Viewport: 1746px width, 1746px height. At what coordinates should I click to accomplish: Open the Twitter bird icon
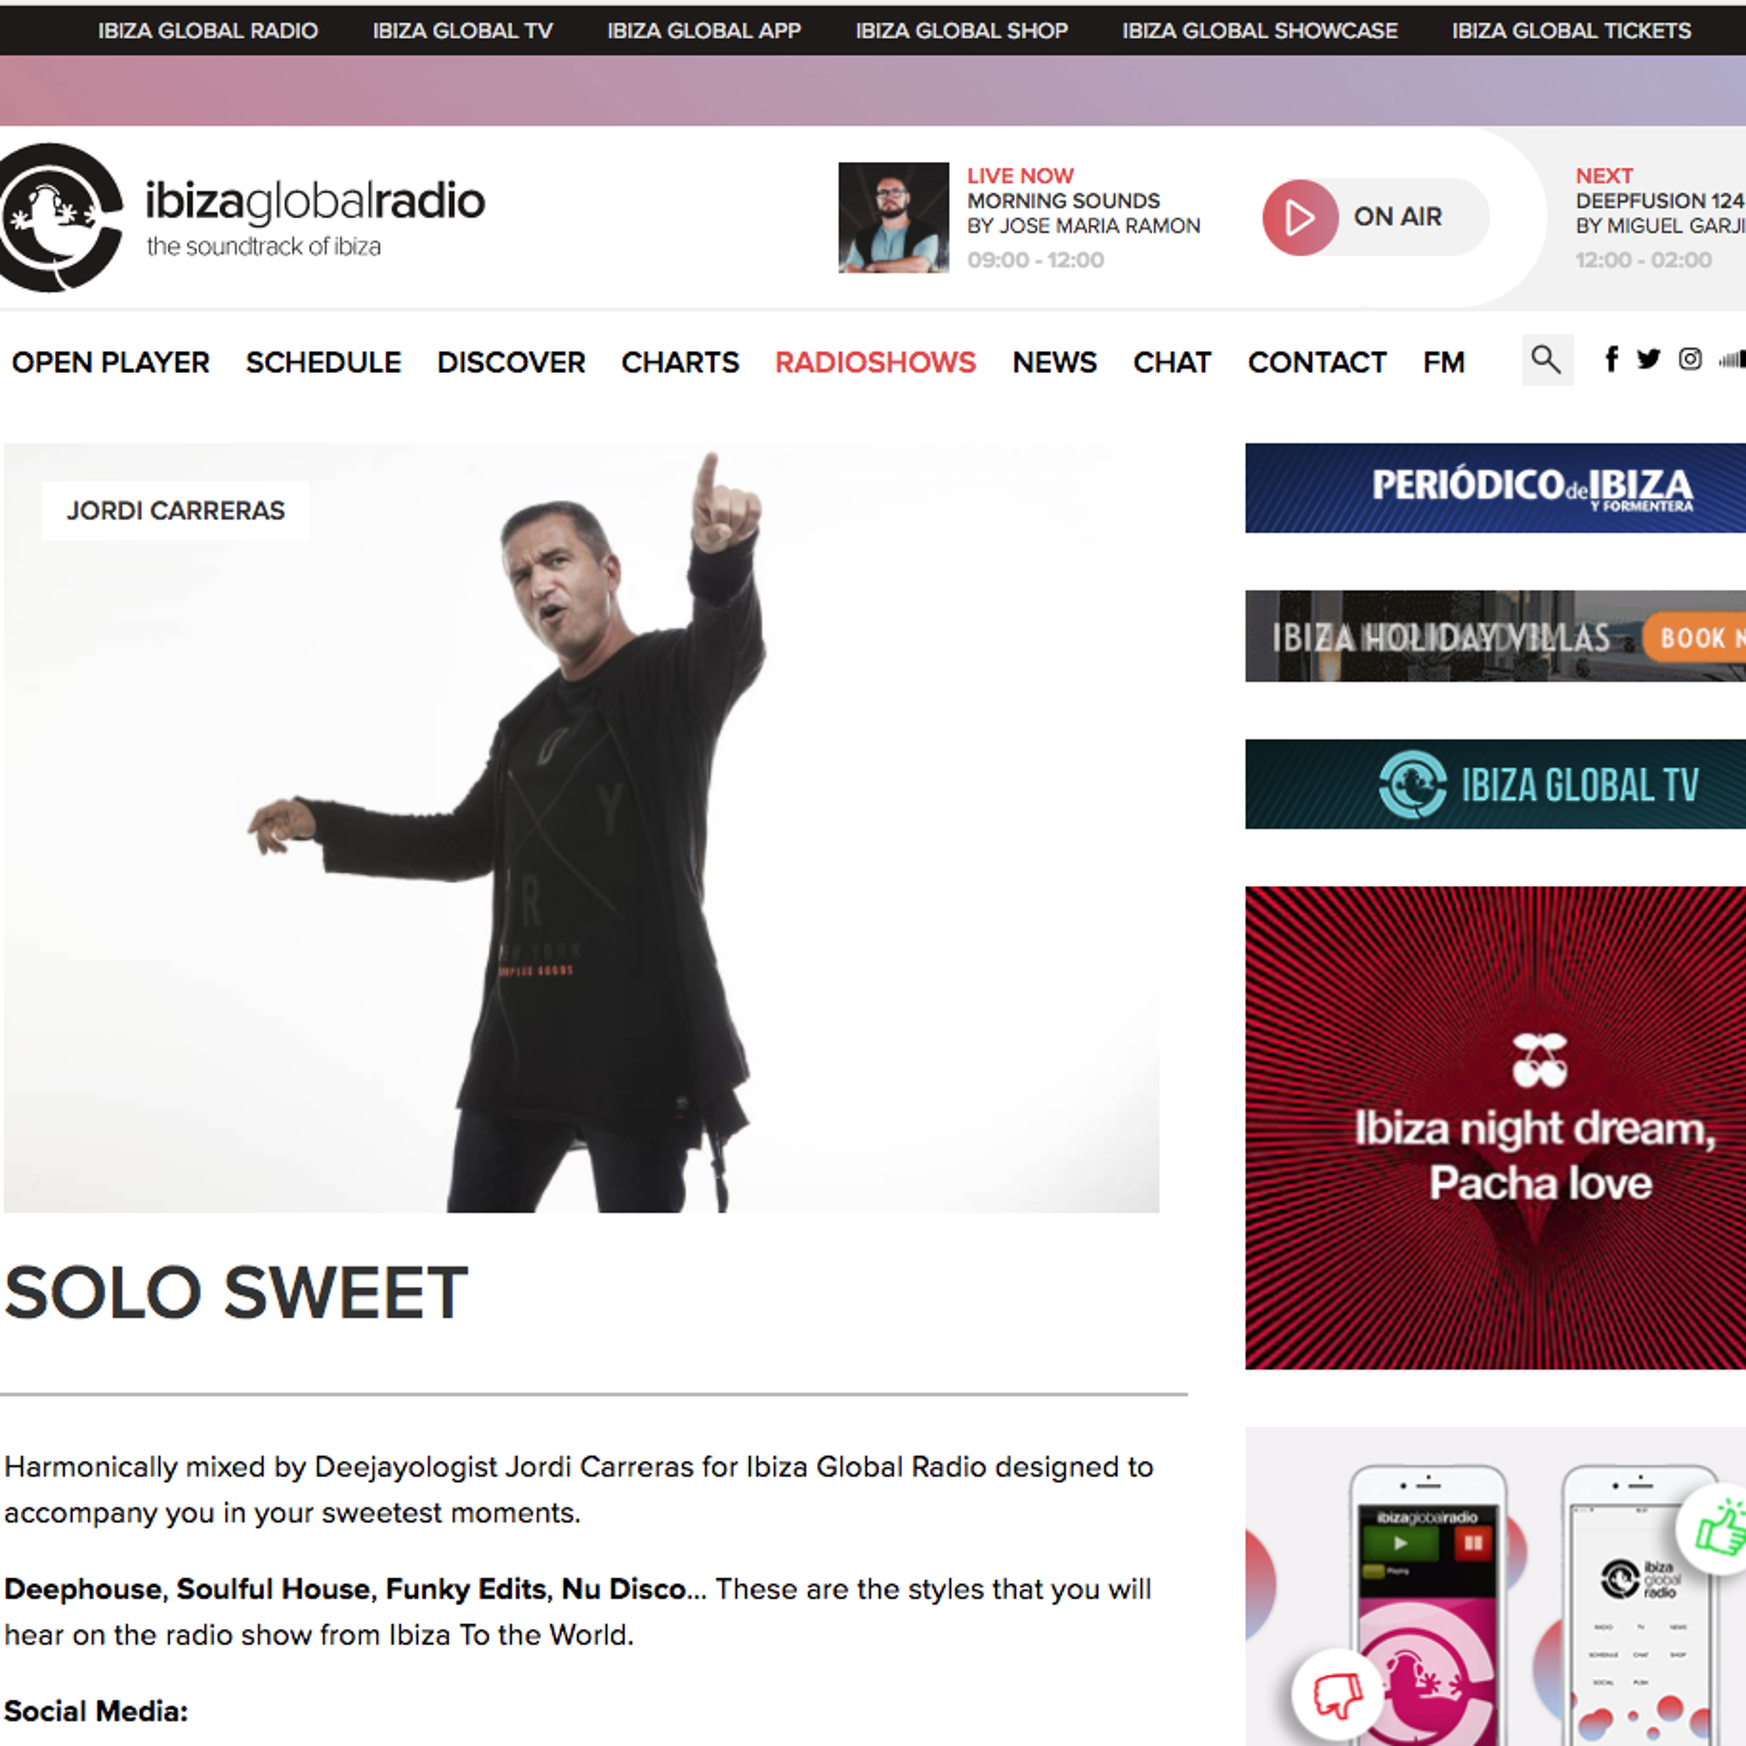pos(1648,359)
